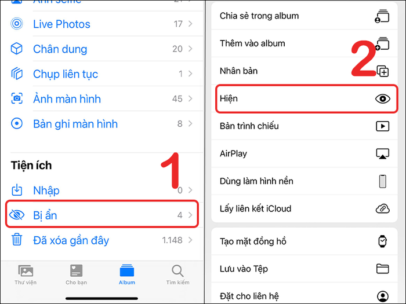Tap the Ảnh màn hình screenshot icon
This screenshot has height=304, width=406.
click(x=17, y=98)
